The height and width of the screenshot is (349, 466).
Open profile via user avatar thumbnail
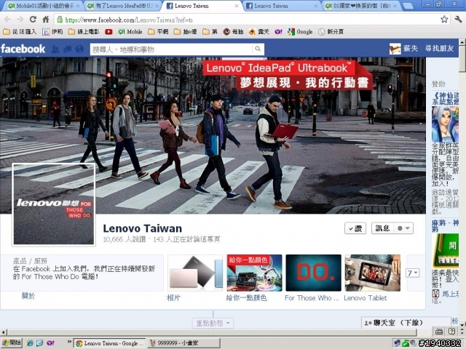pos(395,49)
